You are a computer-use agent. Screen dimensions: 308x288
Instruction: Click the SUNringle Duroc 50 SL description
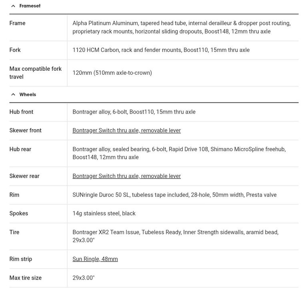pyautogui.click(x=174, y=195)
